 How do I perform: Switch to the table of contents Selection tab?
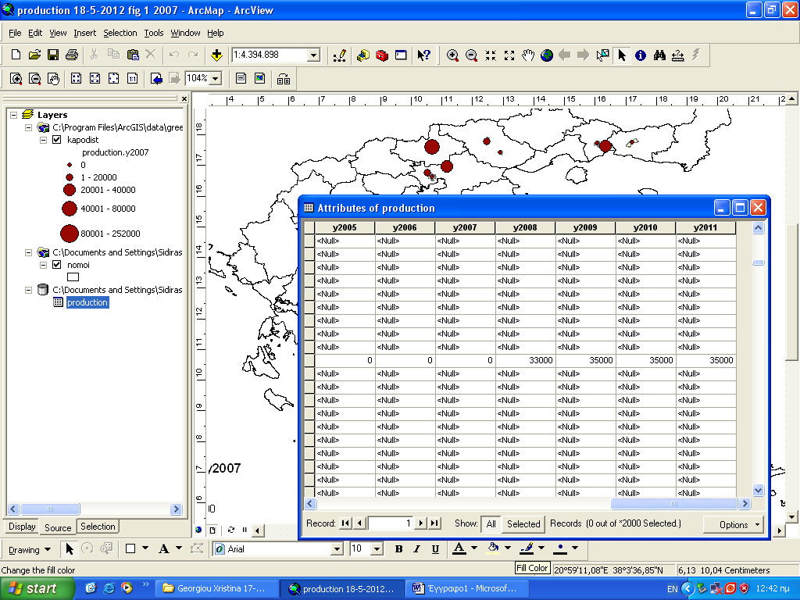click(98, 527)
